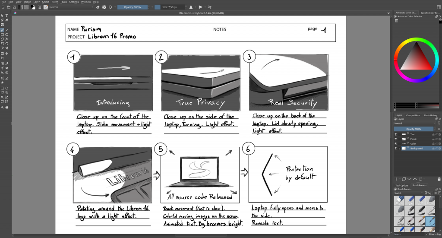The height and width of the screenshot is (238, 442).
Task: Select the Line tool
Action: [x=7, y=30]
